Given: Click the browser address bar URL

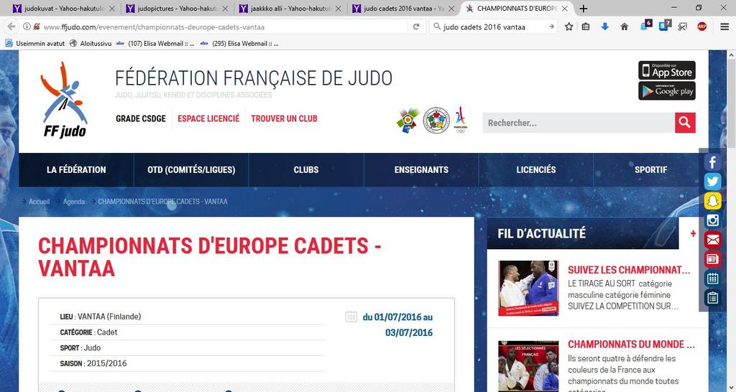Looking at the screenshot, I should click(x=154, y=27).
